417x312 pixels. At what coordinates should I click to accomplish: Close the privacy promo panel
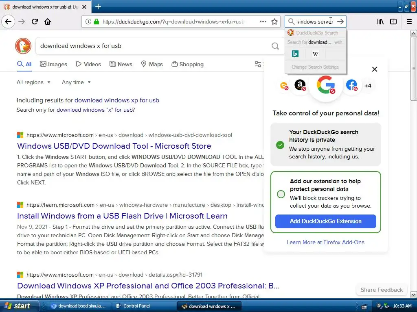click(375, 69)
